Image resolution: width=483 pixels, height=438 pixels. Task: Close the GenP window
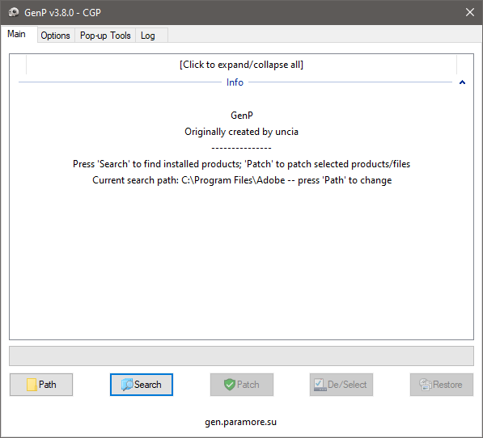pos(470,12)
